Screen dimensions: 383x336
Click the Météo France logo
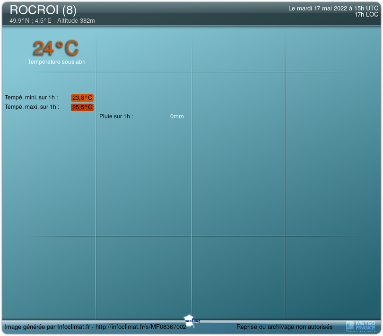tap(361, 326)
